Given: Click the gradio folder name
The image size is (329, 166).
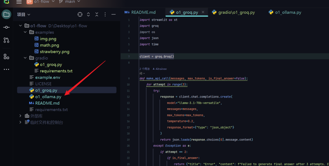Looking at the screenshot, I should [x=41, y=58].
